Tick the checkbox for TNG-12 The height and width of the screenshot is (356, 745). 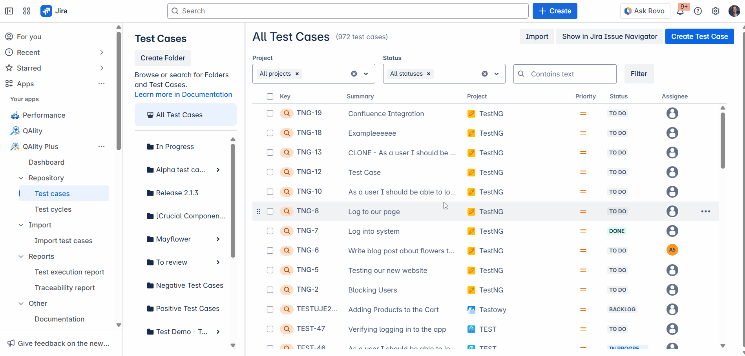270,172
